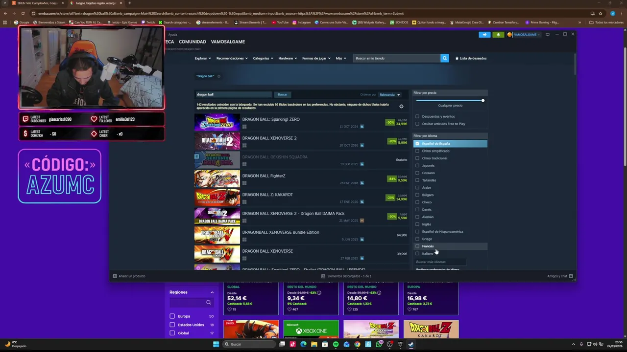Image resolution: width=627 pixels, height=352 pixels.
Task: Open the Formas de jugar dropdown
Action: tap(316, 58)
